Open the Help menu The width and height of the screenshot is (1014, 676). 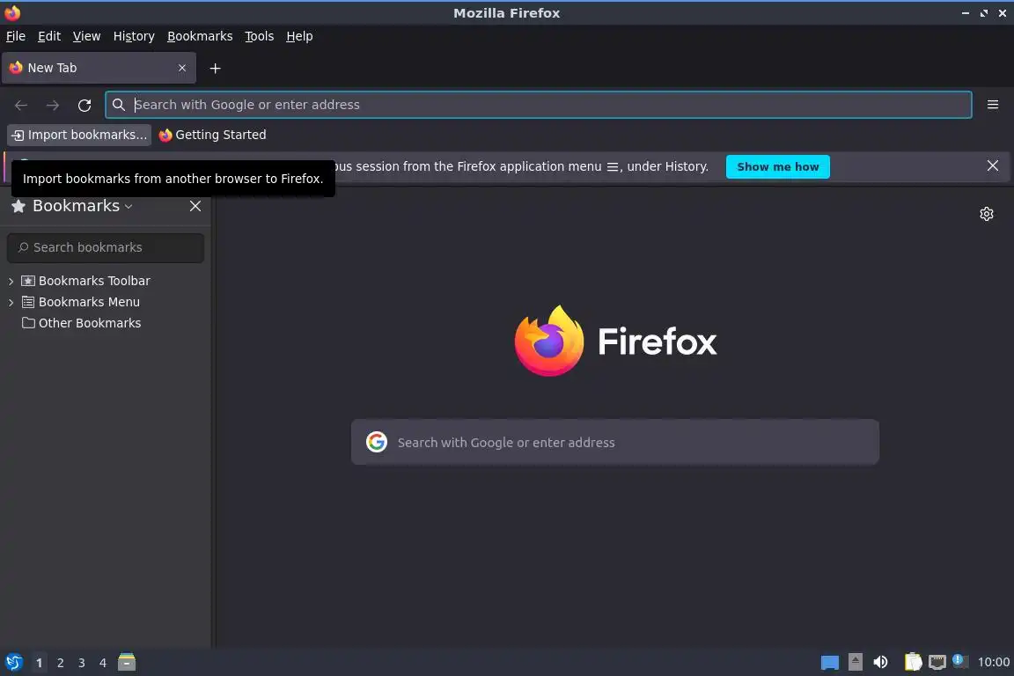coord(299,36)
